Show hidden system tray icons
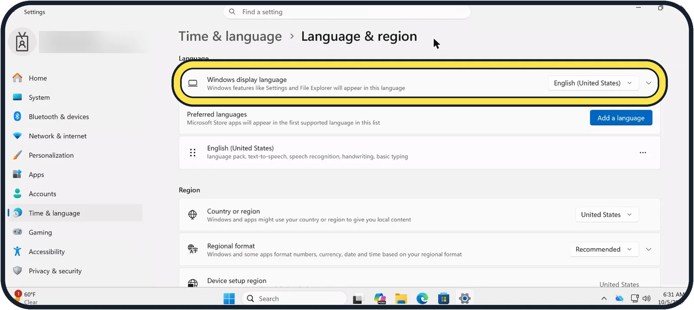This screenshot has width=694, height=310. coord(604,298)
